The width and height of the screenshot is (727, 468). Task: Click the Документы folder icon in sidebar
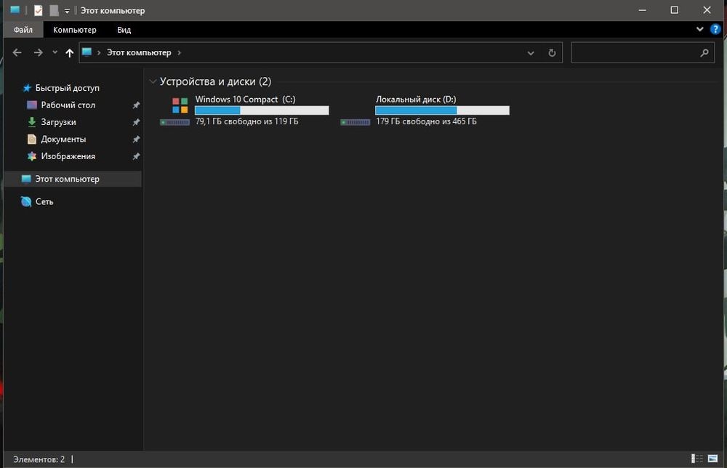coord(31,139)
